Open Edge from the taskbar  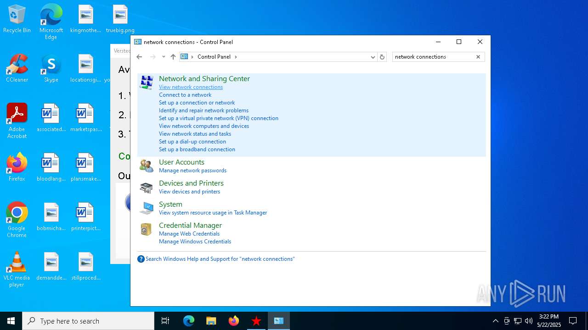(x=189, y=321)
